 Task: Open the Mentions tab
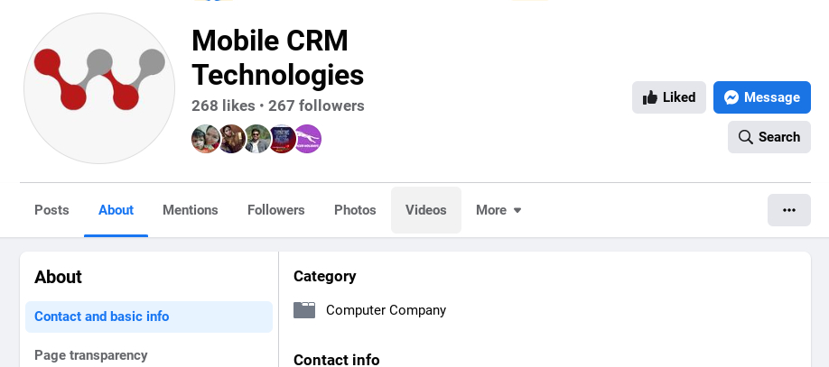191,210
